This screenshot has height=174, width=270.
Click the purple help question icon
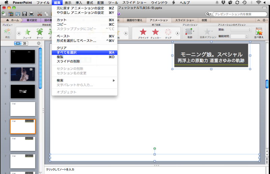click(x=118, y=14)
